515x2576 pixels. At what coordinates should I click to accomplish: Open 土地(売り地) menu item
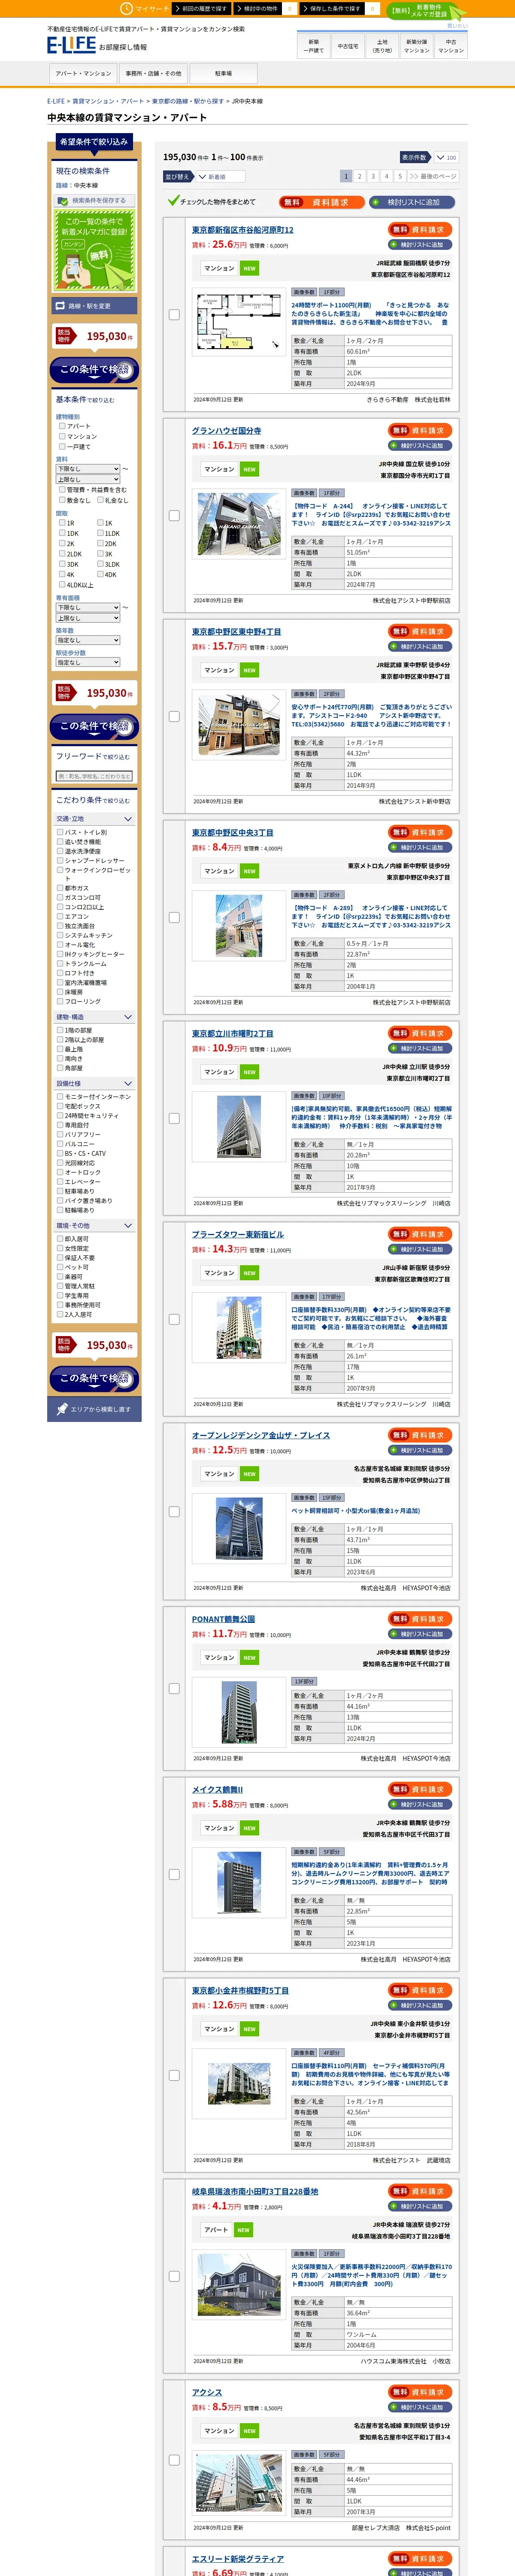(x=382, y=46)
